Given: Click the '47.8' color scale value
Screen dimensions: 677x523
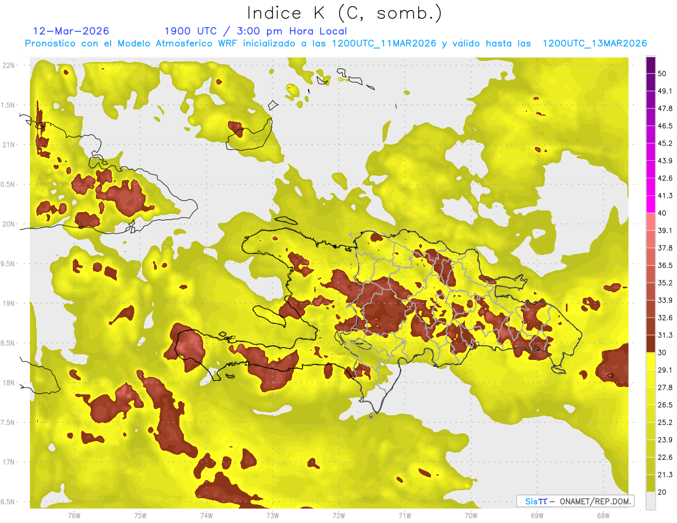Looking at the screenshot, I should [x=665, y=108].
